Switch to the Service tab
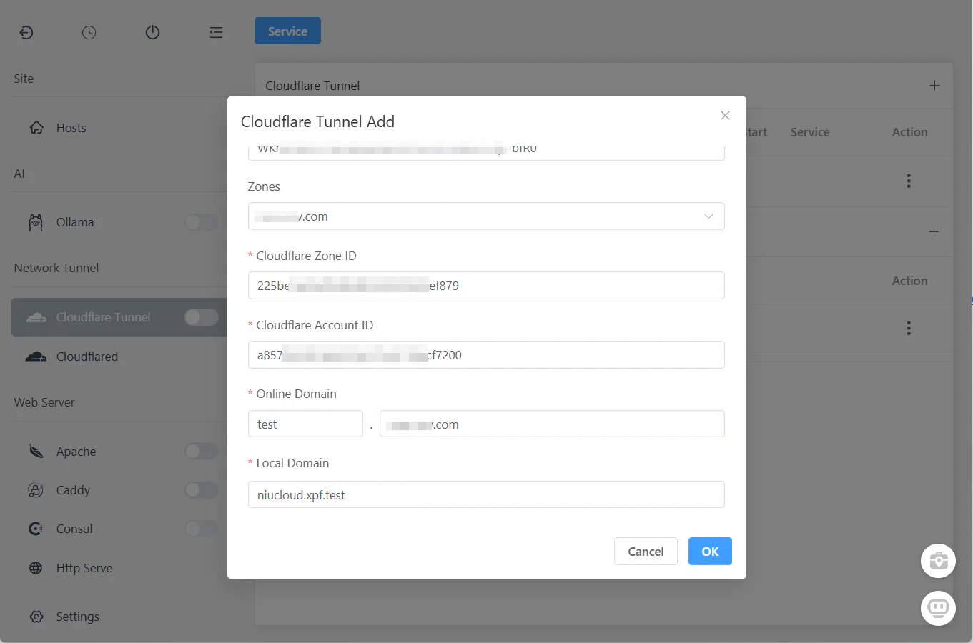The width and height of the screenshot is (973, 643). click(287, 31)
